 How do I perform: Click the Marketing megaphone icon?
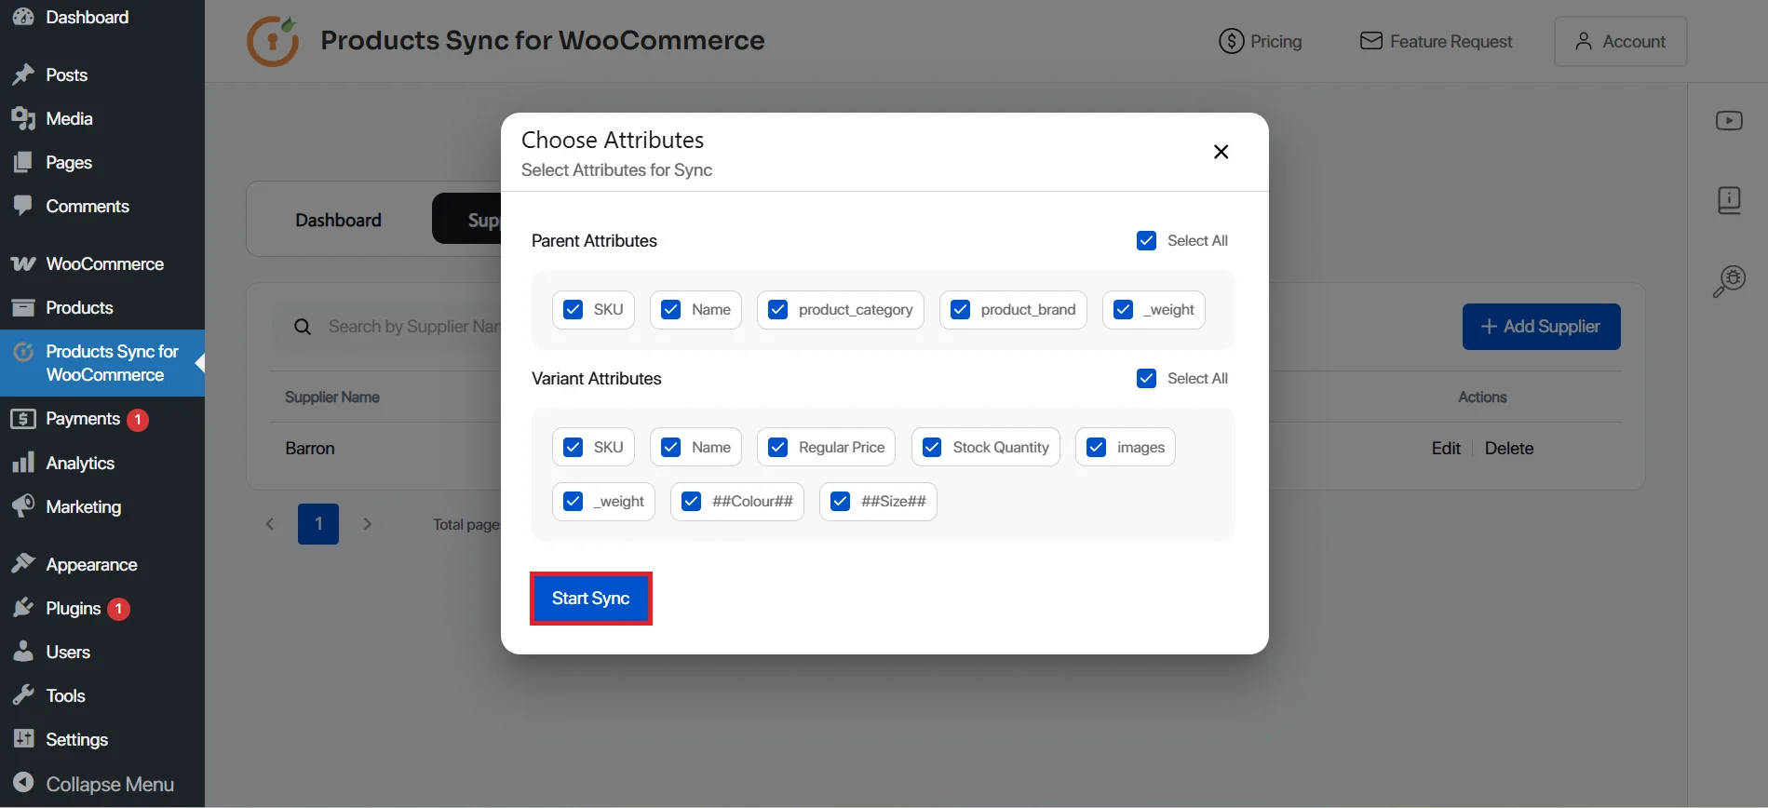pos(23,506)
